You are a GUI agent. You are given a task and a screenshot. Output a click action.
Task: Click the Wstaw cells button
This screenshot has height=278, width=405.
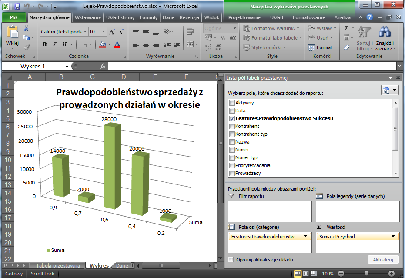[x=322, y=28]
